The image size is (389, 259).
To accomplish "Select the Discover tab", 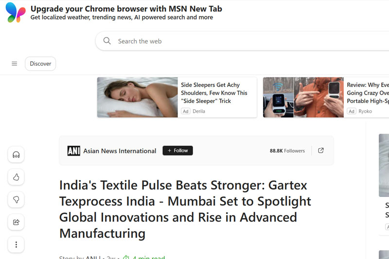I will point(40,64).
